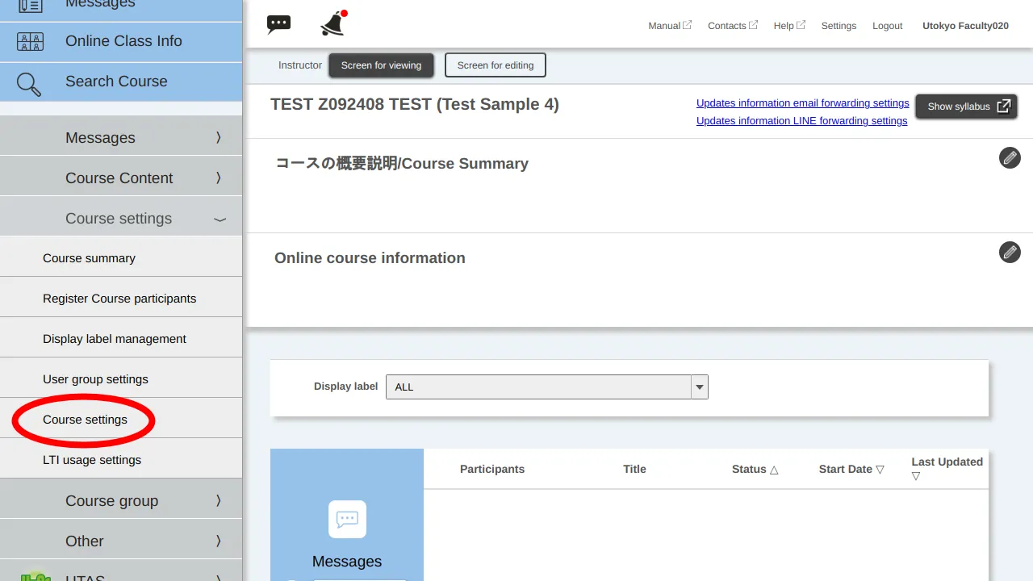Open Register Course participants menu item
The width and height of the screenshot is (1033, 581).
click(119, 299)
